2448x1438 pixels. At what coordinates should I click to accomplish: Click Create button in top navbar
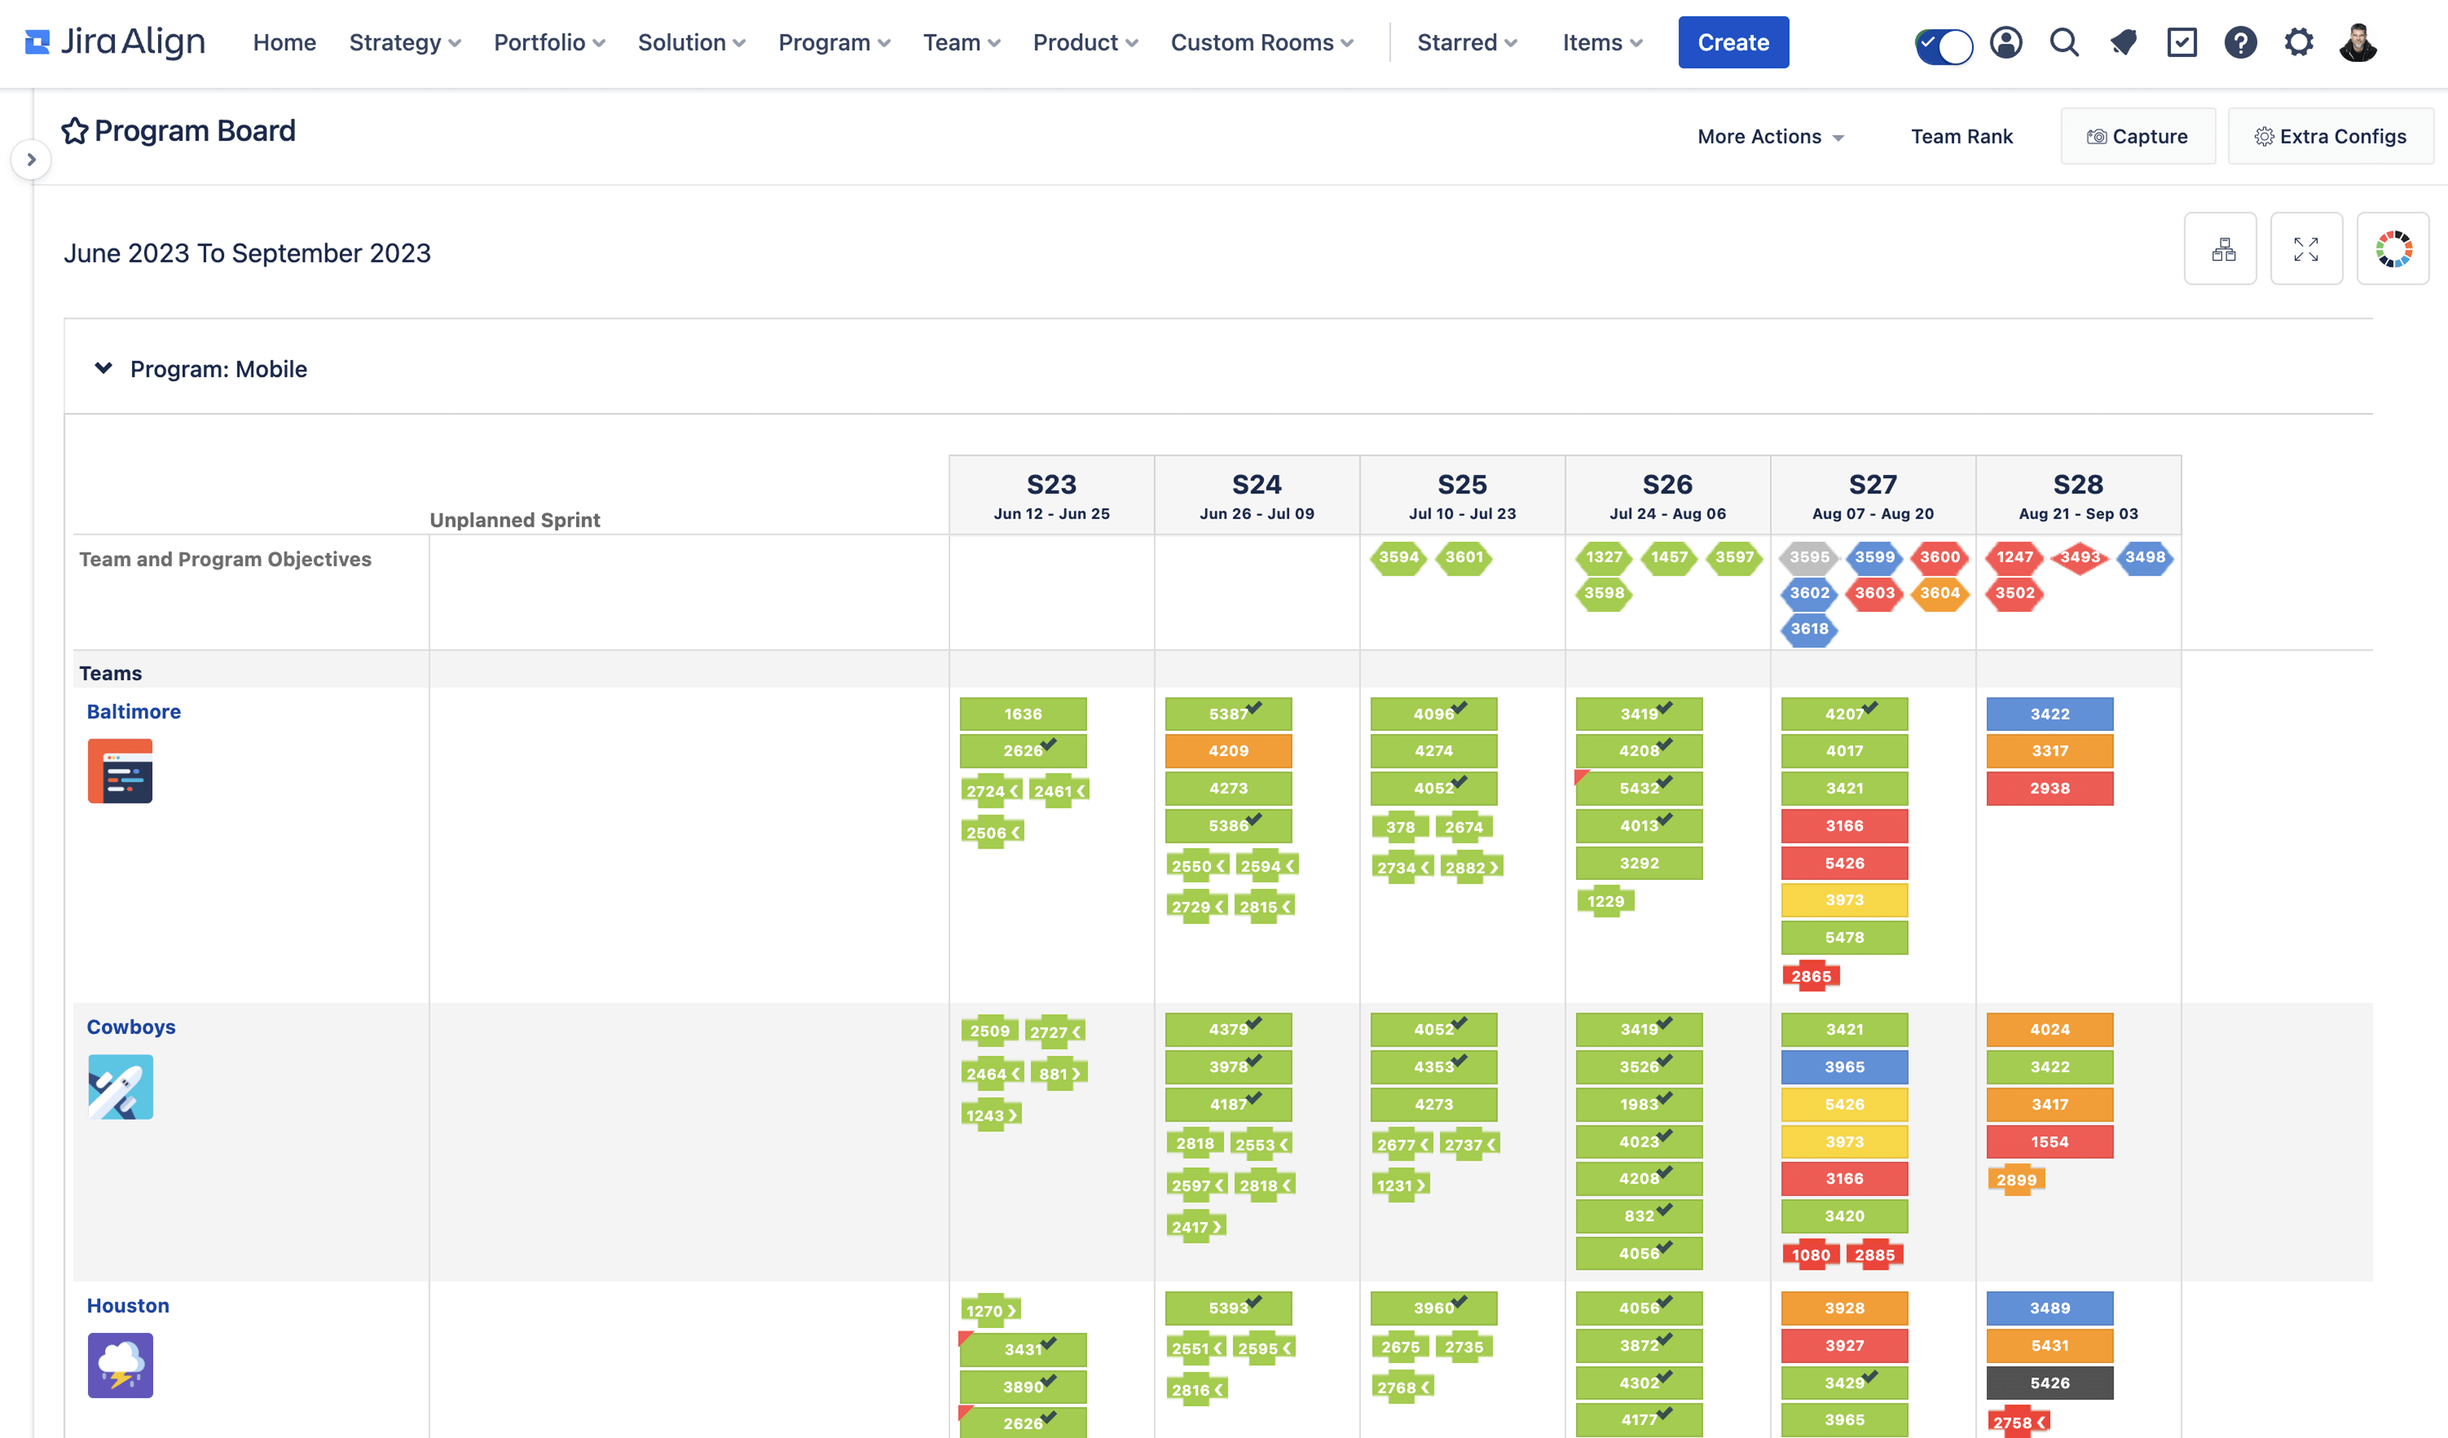tap(1733, 41)
